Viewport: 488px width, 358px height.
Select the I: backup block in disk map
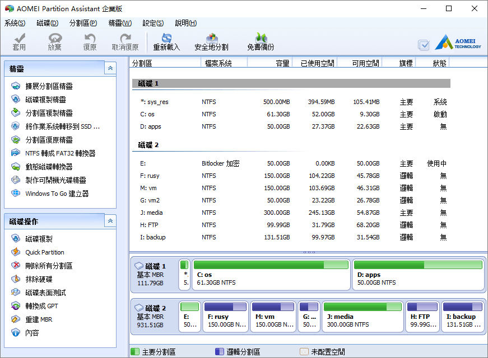pos(463,317)
